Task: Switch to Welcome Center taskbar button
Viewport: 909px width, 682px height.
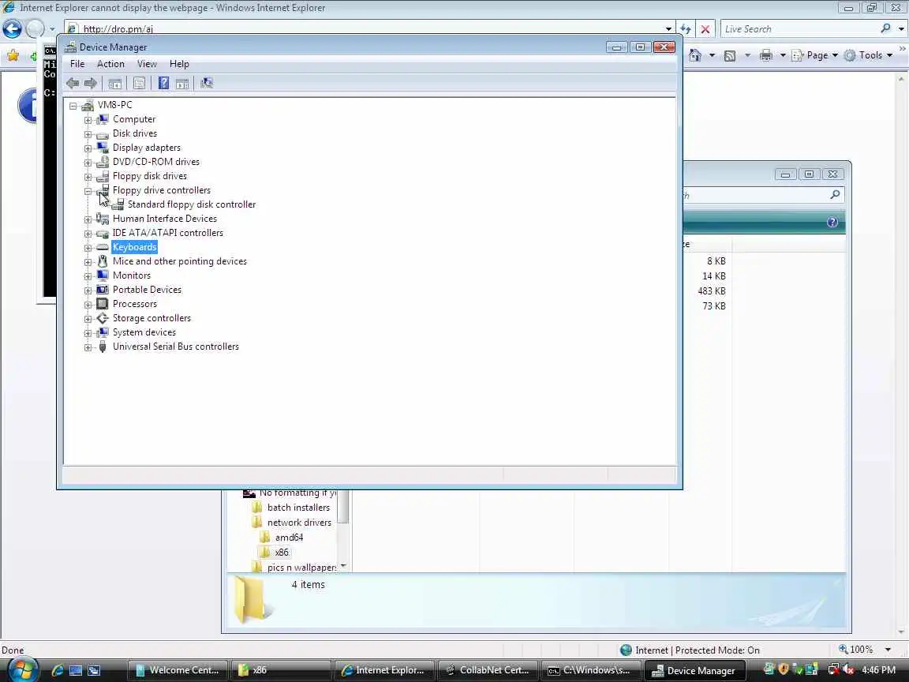Action: click(x=178, y=670)
